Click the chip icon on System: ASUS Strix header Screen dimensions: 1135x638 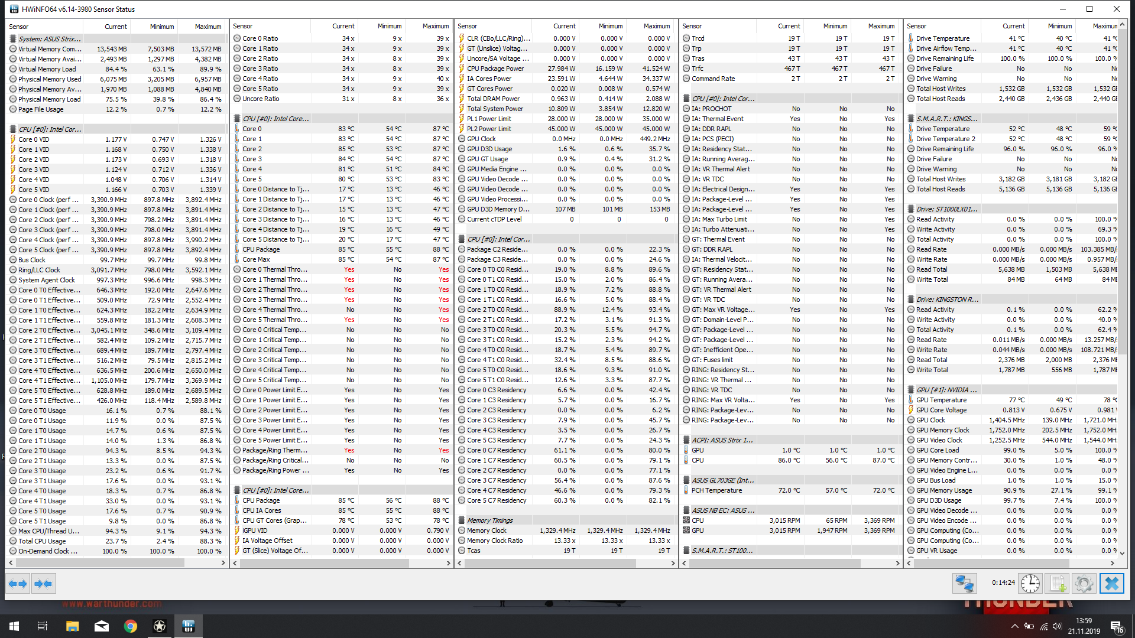(x=13, y=39)
